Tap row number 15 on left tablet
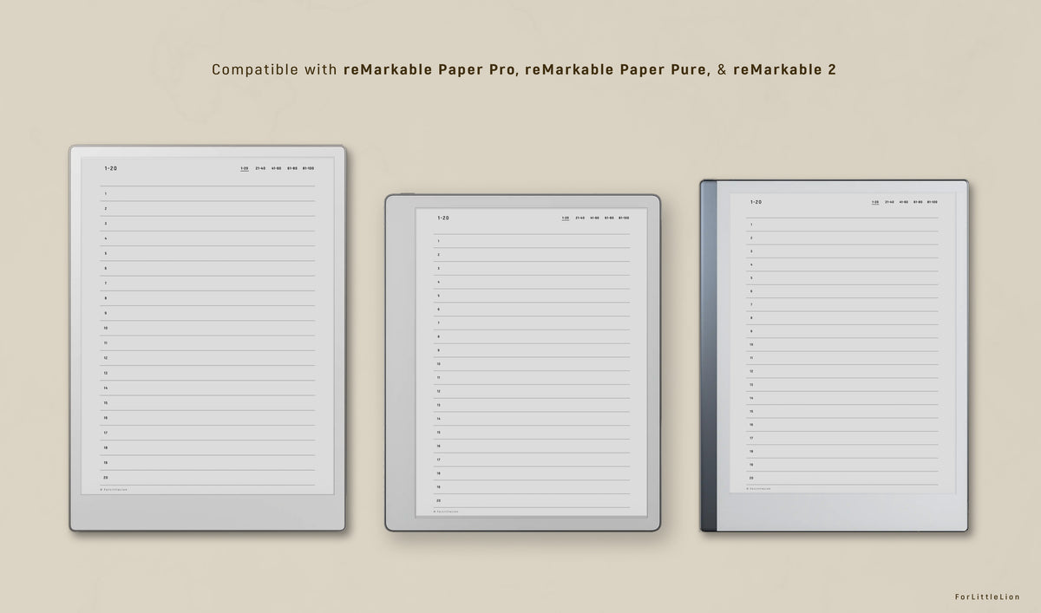The height and width of the screenshot is (613, 1041). coord(105,402)
